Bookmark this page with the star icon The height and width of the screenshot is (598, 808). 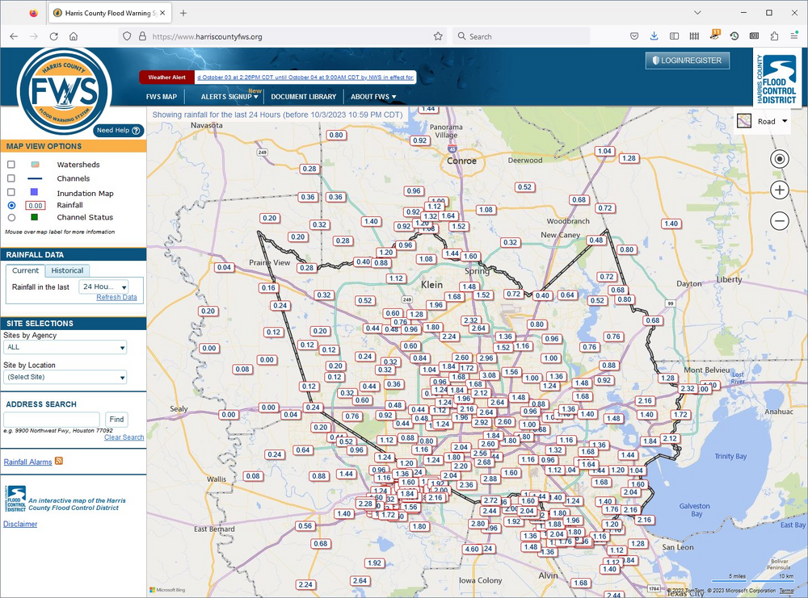tap(438, 36)
